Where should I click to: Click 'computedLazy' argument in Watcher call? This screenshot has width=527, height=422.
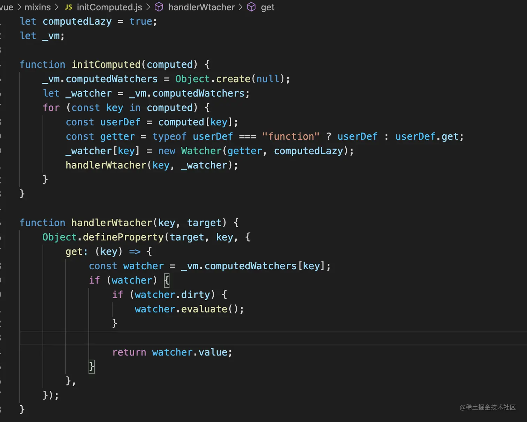pos(308,151)
